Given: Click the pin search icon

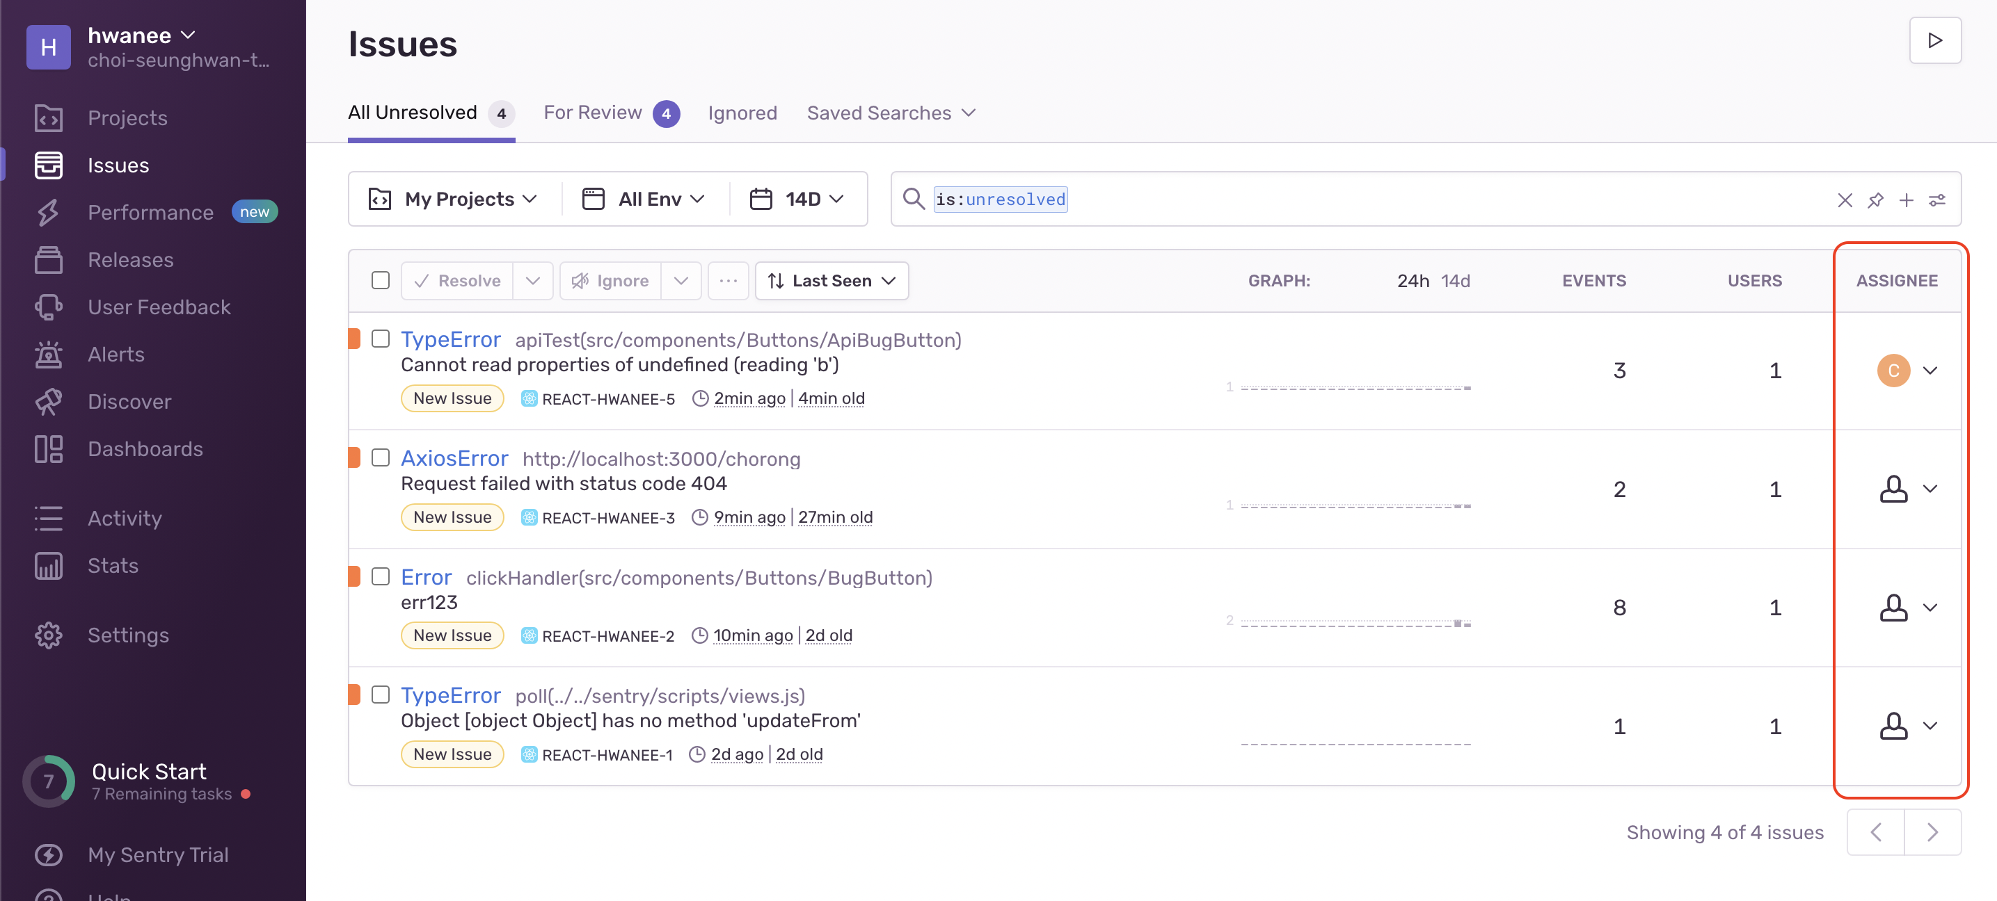Looking at the screenshot, I should coord(1875,200).
